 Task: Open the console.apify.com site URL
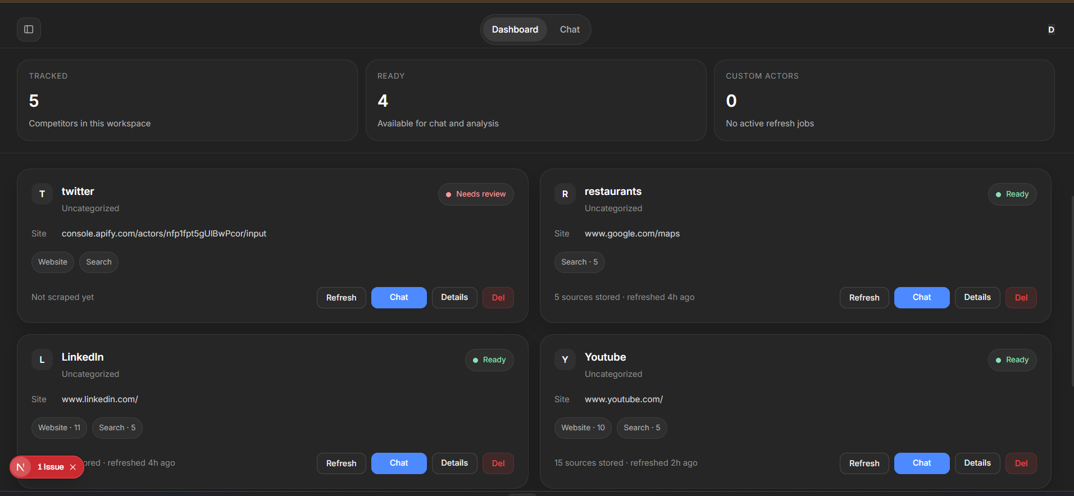pos(164,234)
